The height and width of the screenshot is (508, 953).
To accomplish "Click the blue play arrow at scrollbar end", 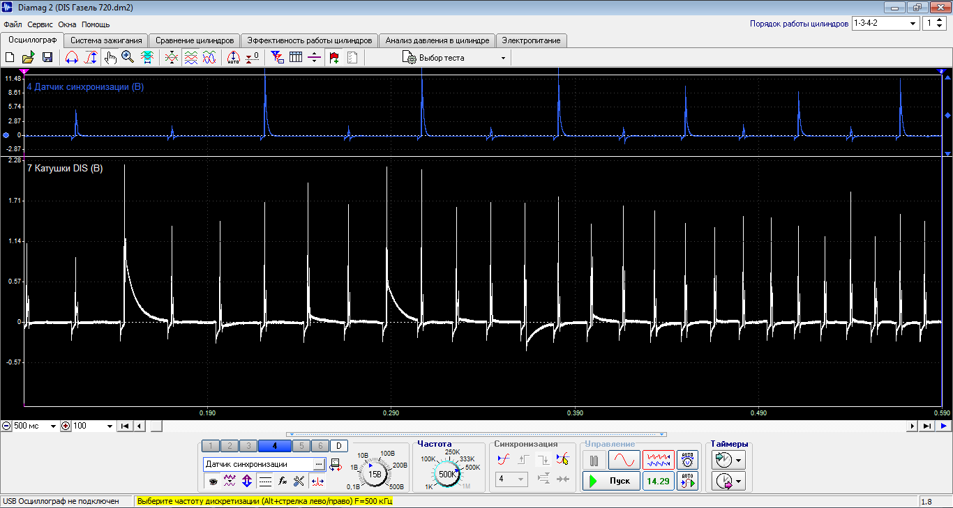I will pos(943,426).
